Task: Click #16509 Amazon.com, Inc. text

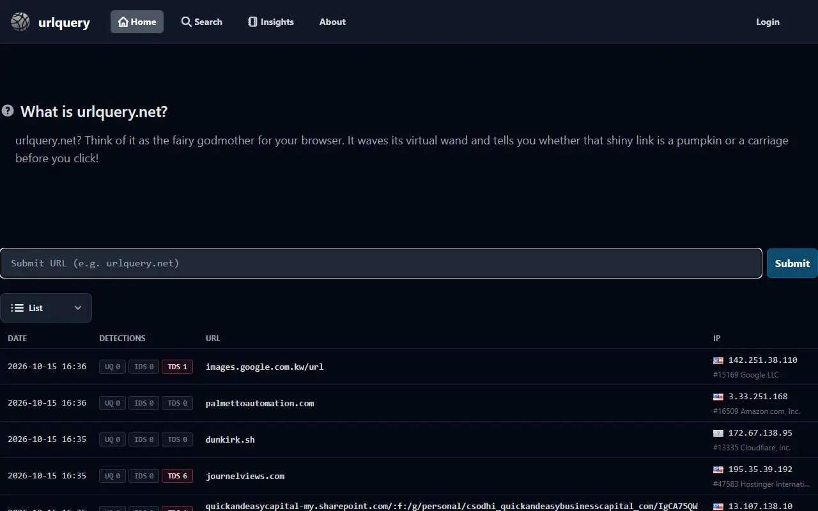Action: click(757, 411)
